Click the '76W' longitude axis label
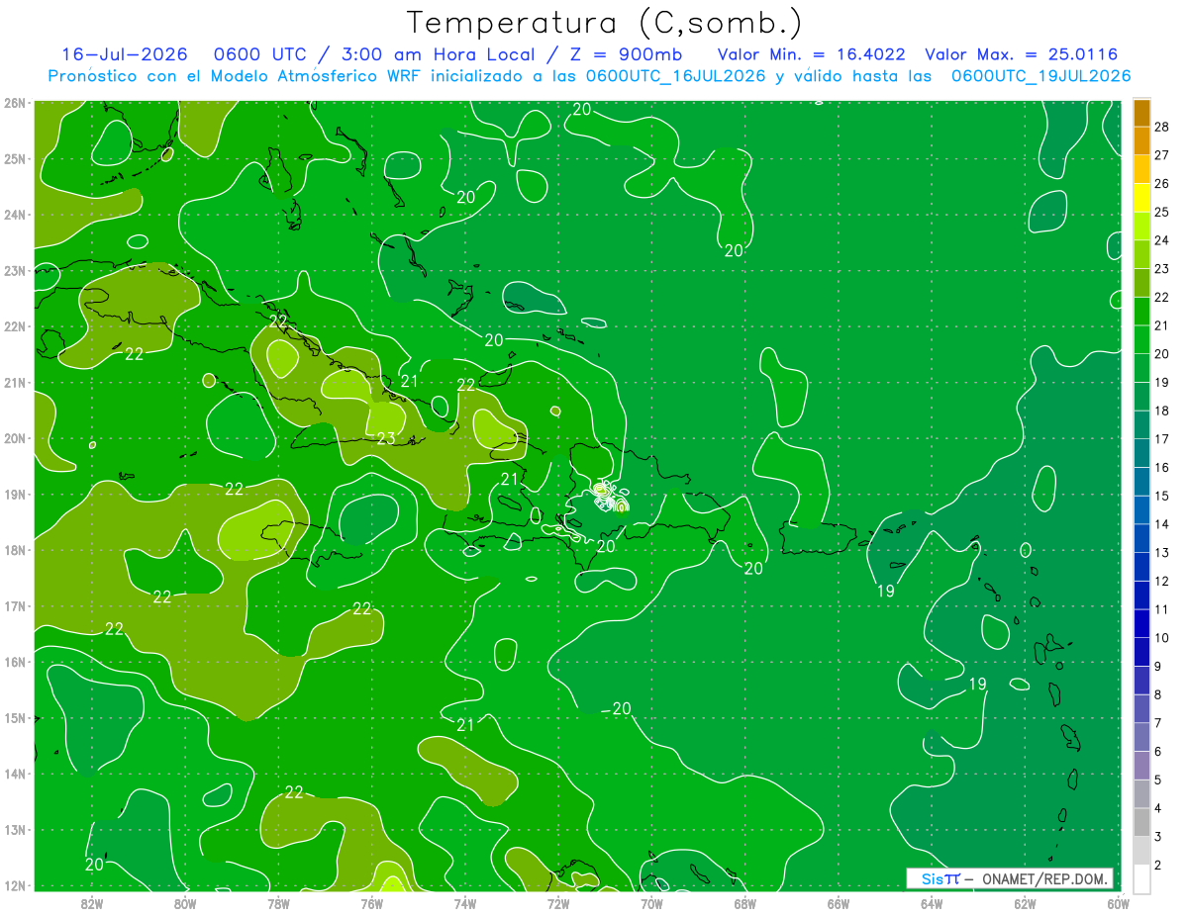The width and height of the screenshot is (1188, 917). (x=371, y=903)
